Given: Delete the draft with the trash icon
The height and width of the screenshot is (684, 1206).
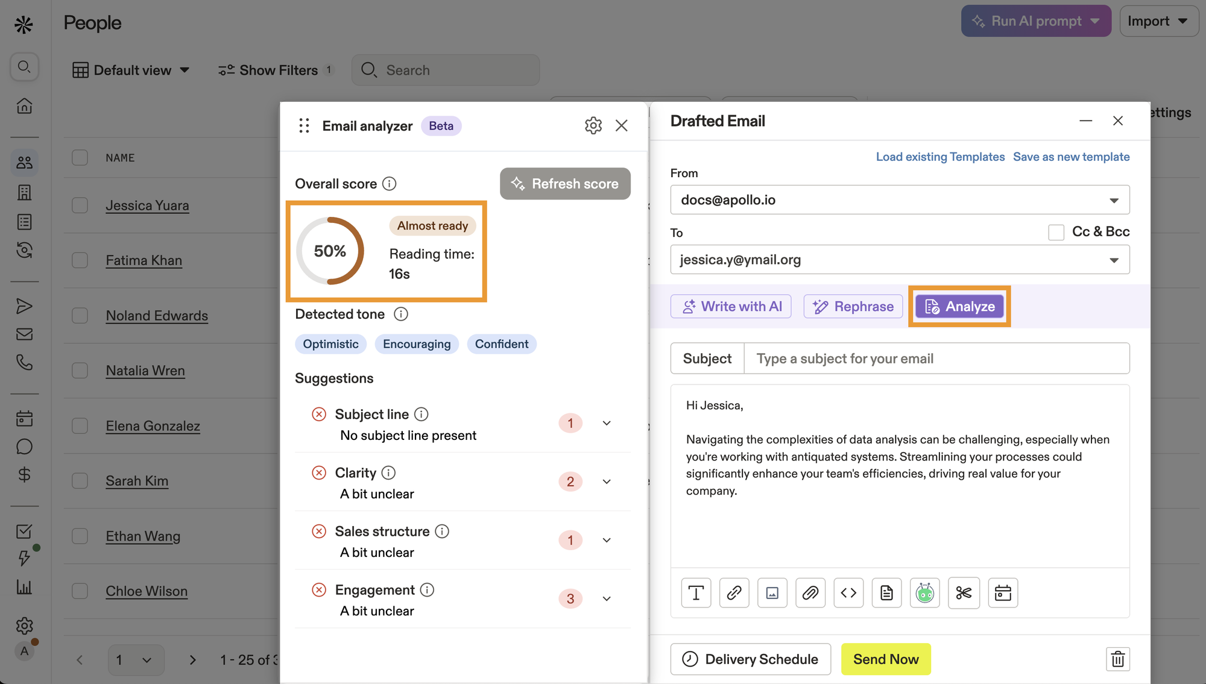Looking at the screenshot, I should pyautogui.click(x=1117, y=659).
